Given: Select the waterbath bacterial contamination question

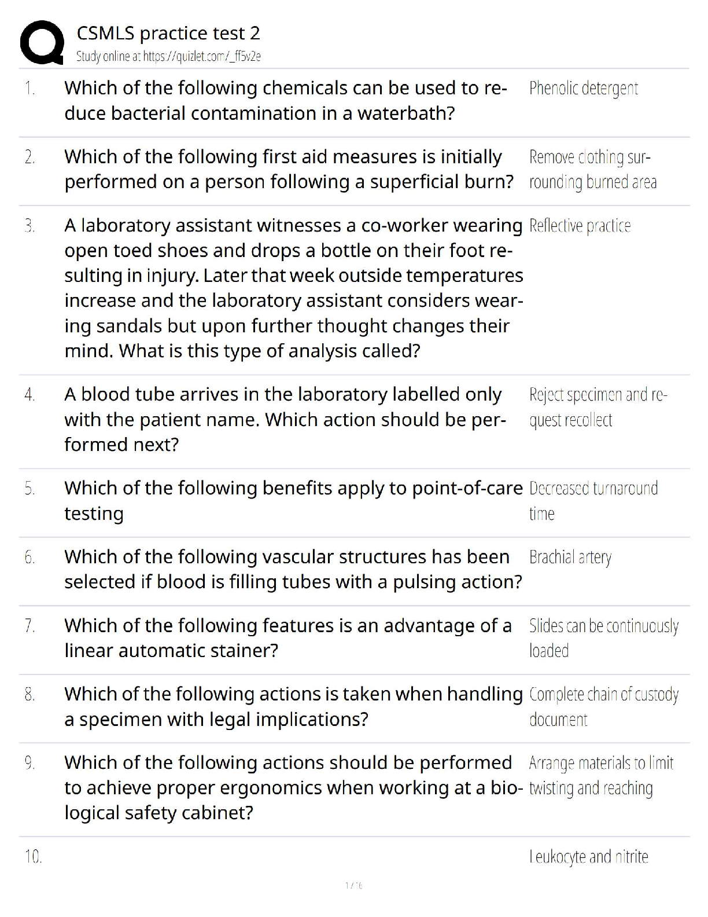Looking at the screenshot, I should pyautogui.click(x=286, y=100).
